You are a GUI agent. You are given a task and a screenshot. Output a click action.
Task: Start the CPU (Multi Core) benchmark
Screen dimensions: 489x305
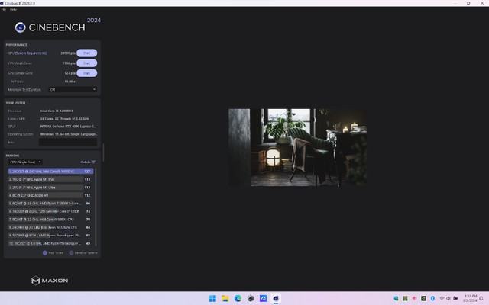click(86, 63)
